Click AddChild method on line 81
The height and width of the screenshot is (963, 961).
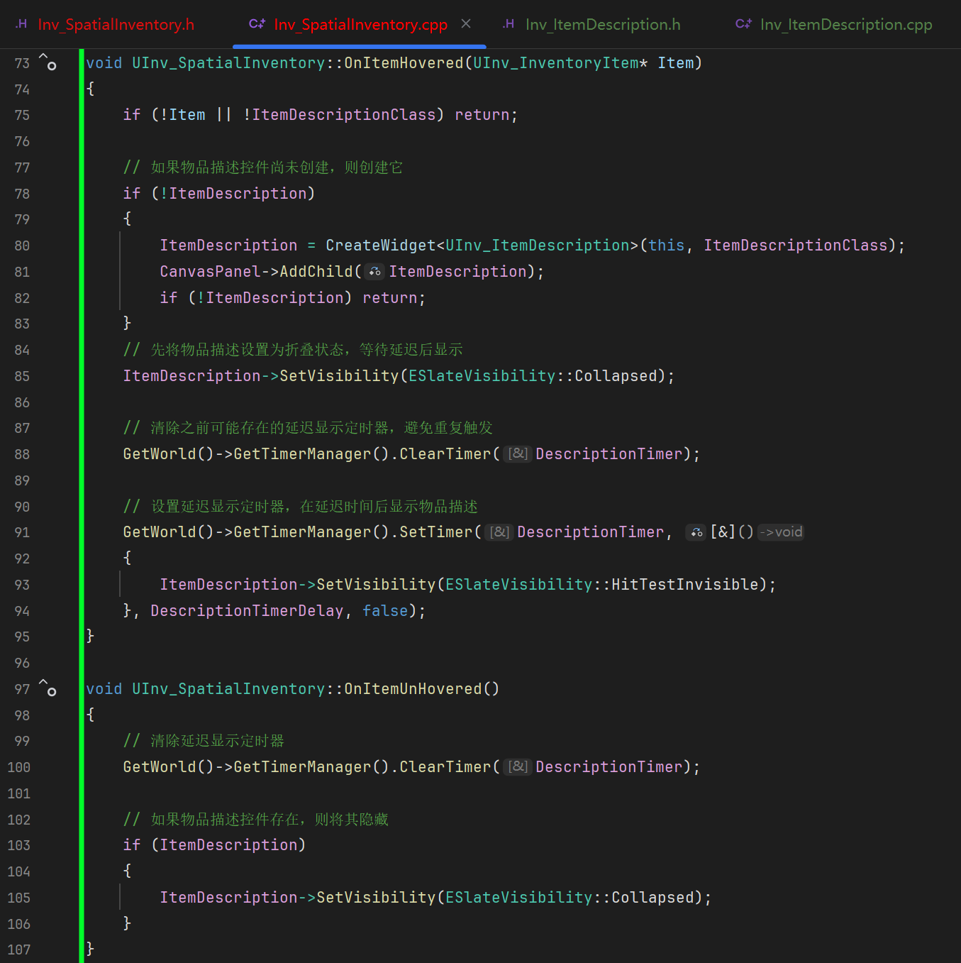tap(316, 271)
